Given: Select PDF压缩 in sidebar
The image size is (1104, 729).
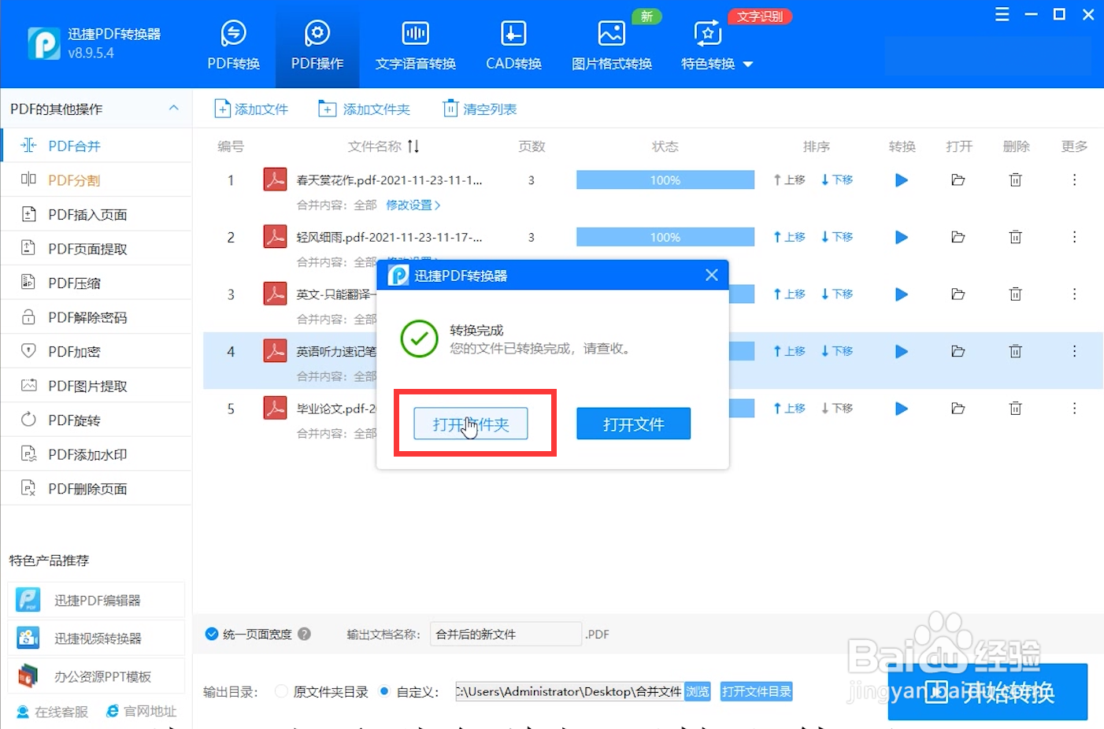Looking at the screenshot, I should [x=96, y=283].
